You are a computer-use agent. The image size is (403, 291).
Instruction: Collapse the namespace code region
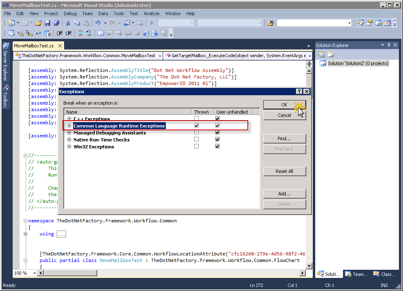tap(25, 221)
